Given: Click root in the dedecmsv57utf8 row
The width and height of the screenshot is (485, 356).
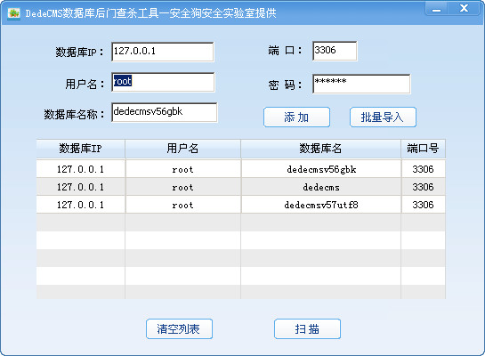Looking at the screenshot, I should pyautogui.click(x=182, y=205).
